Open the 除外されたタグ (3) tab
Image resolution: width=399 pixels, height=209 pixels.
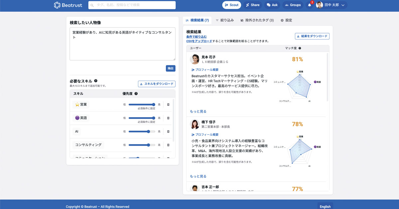click(x=257, y=20)
